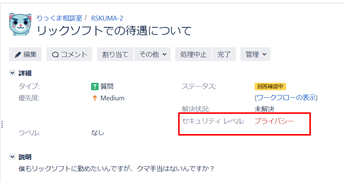Collapse the 詳細 section chevron
The height and width of the screenshot is (182, 345).
[12, 73]
